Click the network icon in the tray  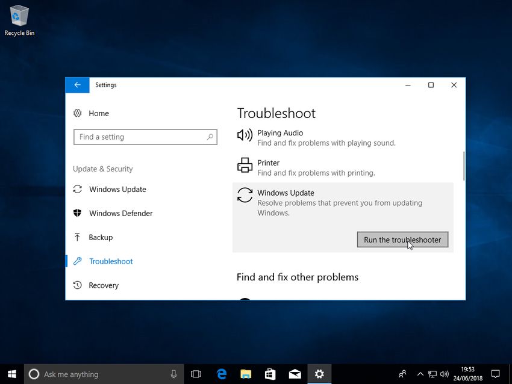click(432, 374)
